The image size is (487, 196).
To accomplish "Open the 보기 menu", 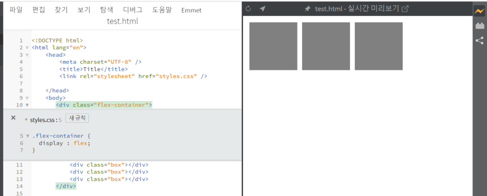I will coord(84,10).
